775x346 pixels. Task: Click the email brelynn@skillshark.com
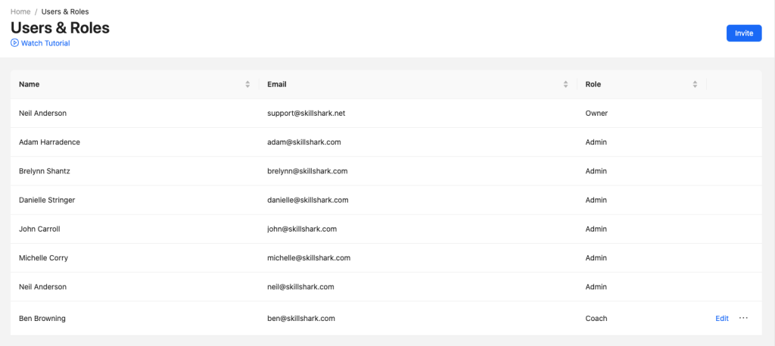pos(307,171)
